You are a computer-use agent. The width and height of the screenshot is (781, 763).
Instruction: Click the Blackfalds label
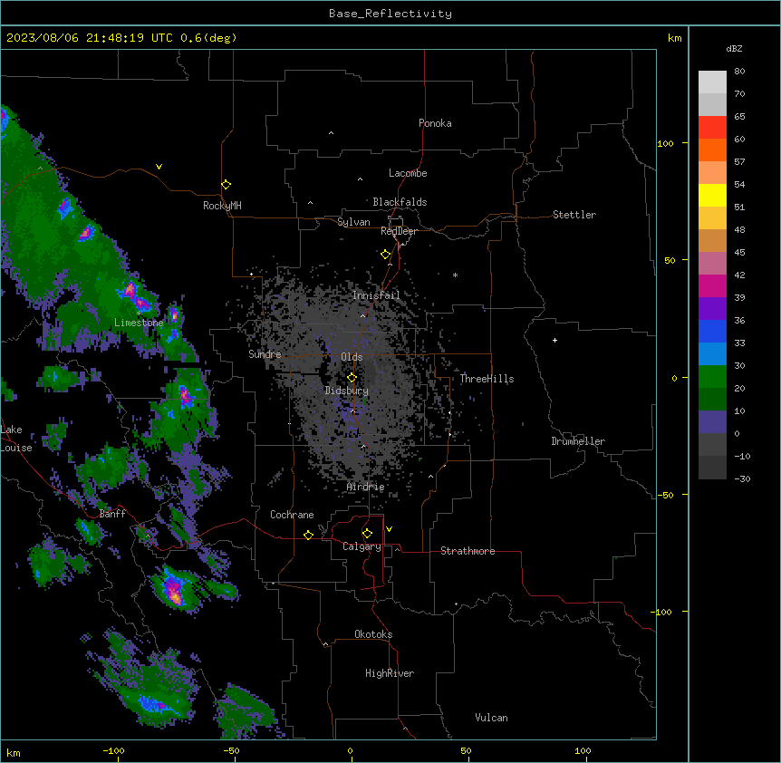(x=400, y=202)
